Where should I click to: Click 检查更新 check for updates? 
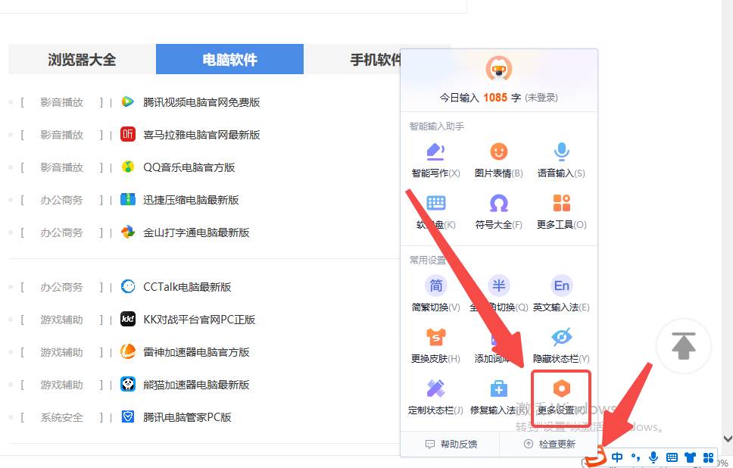click(x=550, y=445)
